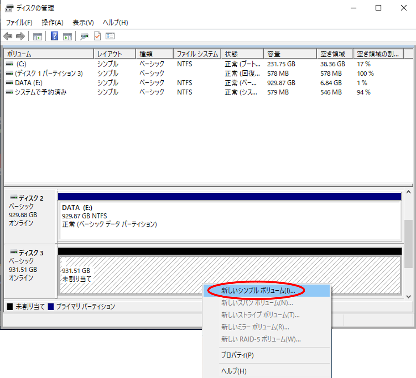The height and width of the screenshot is (378, 416).
Task: Maximize the Disk Management window
Action: point(378,8)
